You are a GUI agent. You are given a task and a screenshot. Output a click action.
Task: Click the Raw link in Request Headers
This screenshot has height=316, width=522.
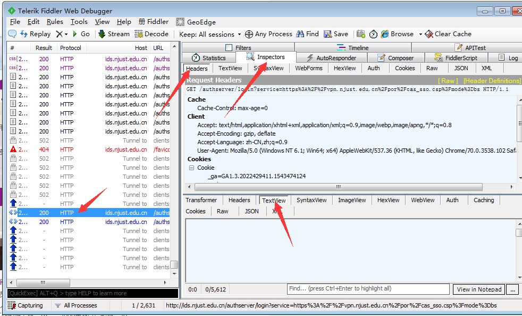click(448, 81)
